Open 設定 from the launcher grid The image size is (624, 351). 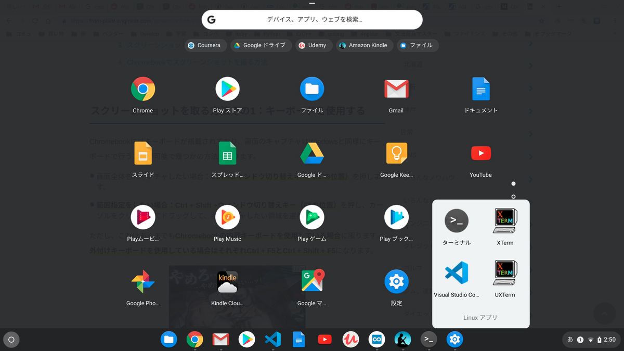pyautogui.click(x=396, y=282)
